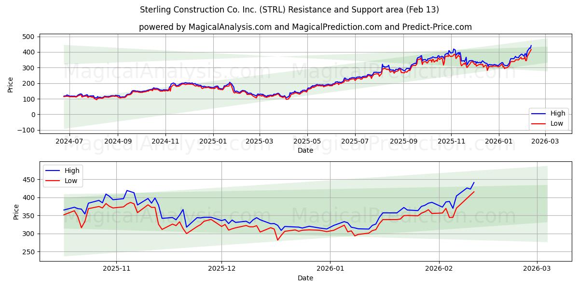Click the '2024-09' date tick label
This screenshot has height=289, width=579.
click(118, 142)
